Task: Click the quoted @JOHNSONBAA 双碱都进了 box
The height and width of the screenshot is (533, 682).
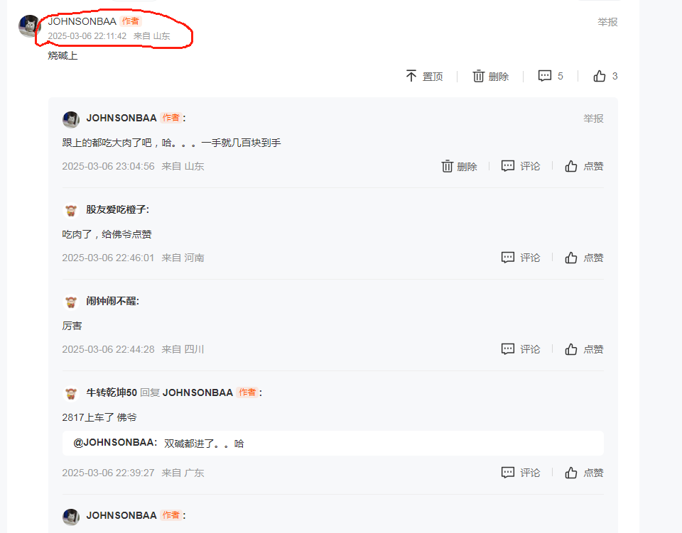Action: pos(332,443)
